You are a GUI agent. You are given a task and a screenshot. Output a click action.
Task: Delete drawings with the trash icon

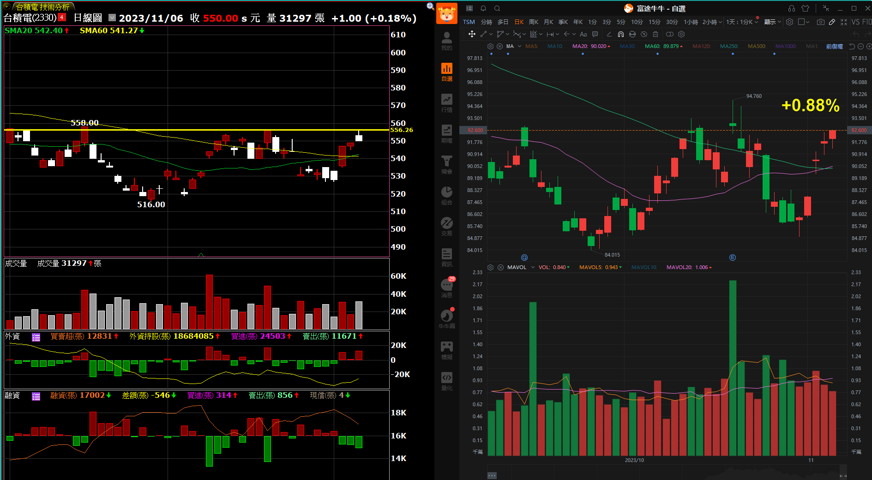(656, 34)
